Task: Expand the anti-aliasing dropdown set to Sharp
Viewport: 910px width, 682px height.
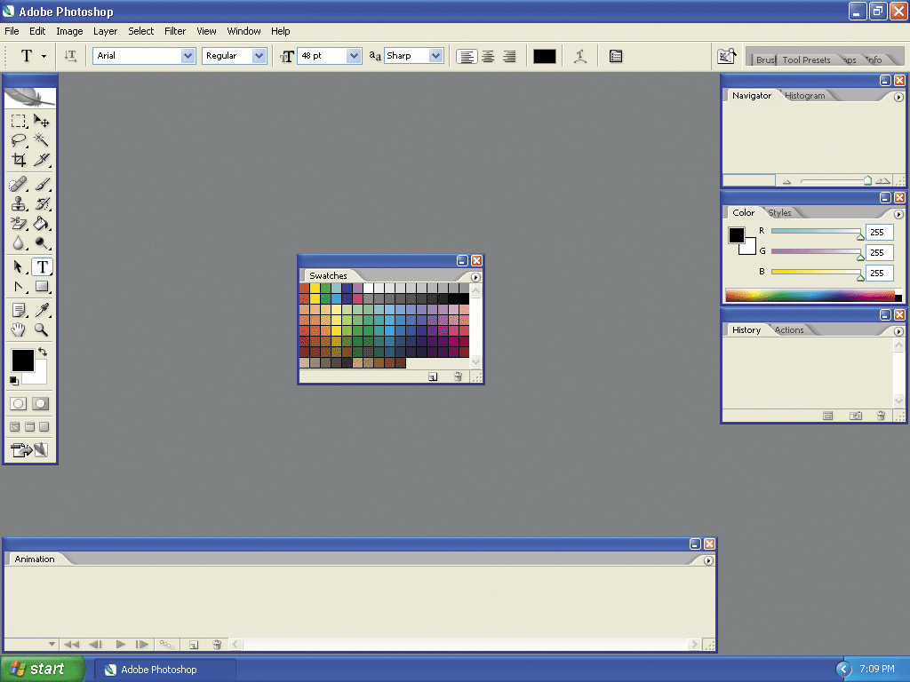Action: 435,56
